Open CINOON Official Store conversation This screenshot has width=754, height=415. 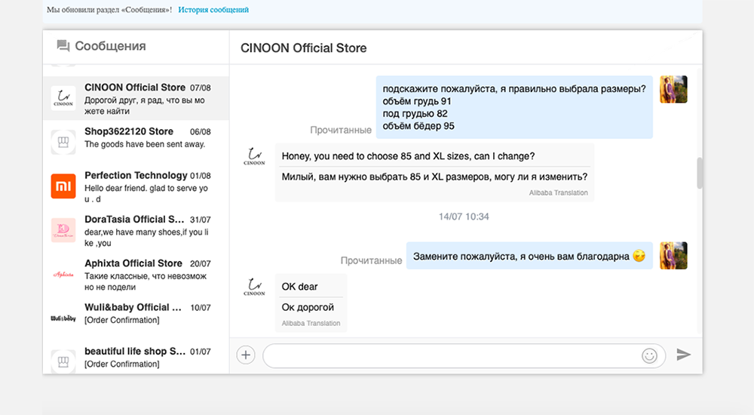pyautogui.click(x=136, y=98)
